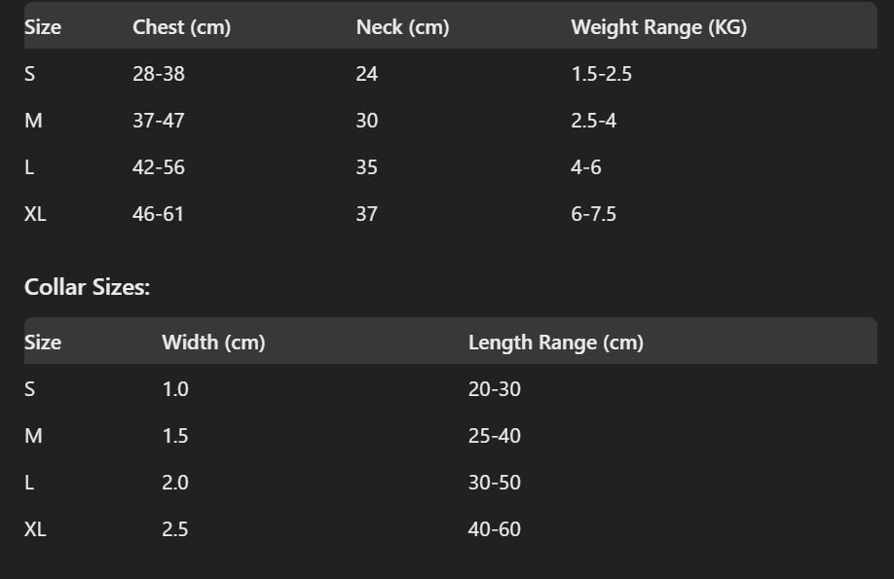Image resolution: width=894 pixels, height=579 pixels.
Task: Click the Length Range (cm) column header
Action: (x=555, y=343)
